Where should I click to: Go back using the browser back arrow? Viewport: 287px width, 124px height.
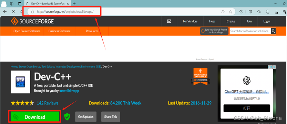(5, 11)
